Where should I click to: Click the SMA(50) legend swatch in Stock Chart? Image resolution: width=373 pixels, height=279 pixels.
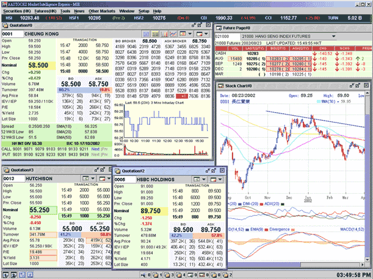click(319, 101)
